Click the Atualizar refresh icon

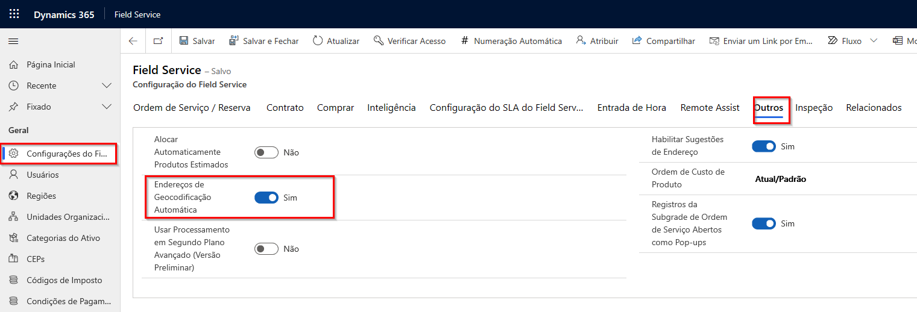click(x=318, y=41)
